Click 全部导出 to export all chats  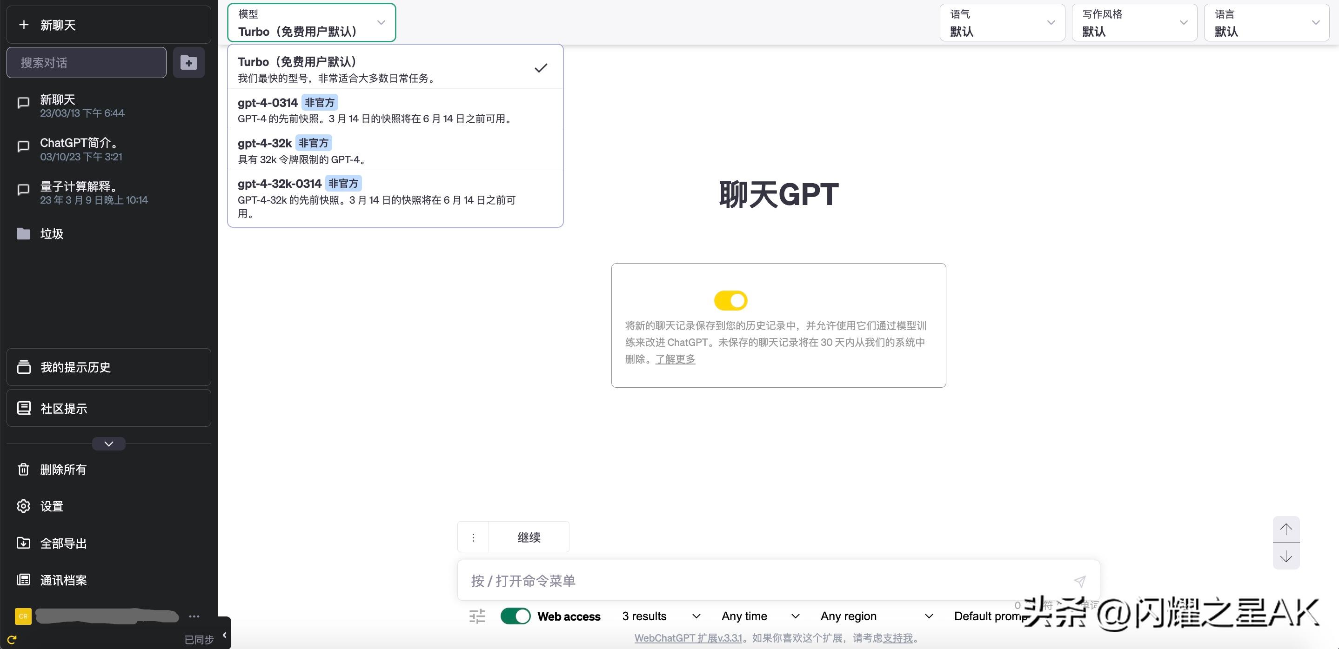63,543
